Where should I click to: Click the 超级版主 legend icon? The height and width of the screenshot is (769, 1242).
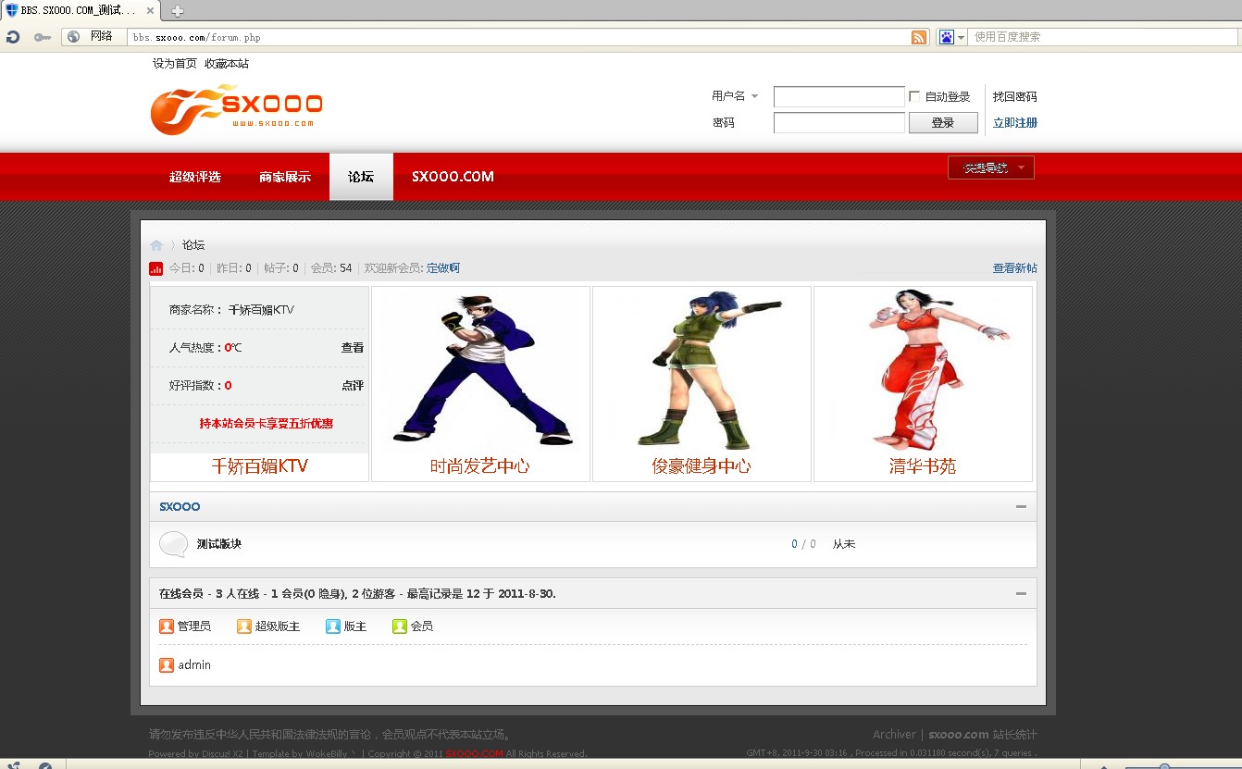[244, 626]
